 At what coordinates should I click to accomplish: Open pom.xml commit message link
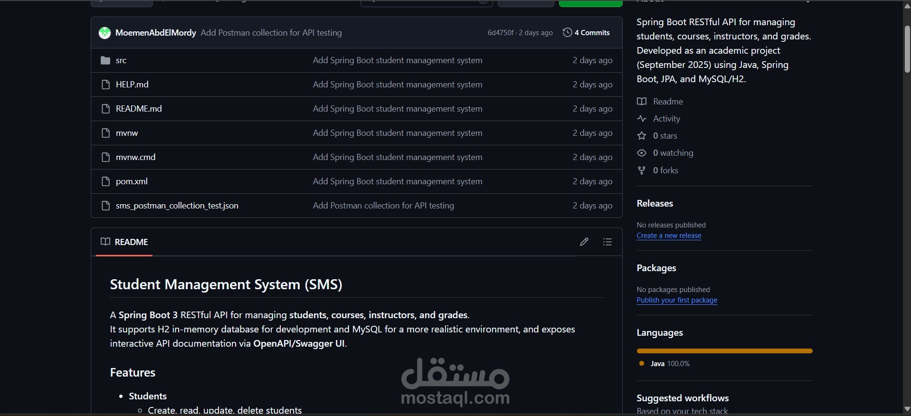click(398, 181)
